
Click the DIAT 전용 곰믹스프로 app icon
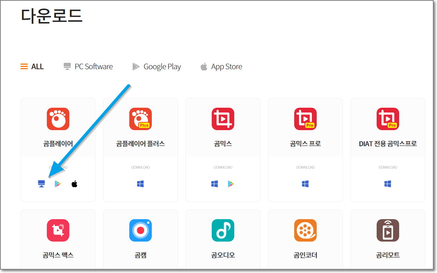coord(388,119)
